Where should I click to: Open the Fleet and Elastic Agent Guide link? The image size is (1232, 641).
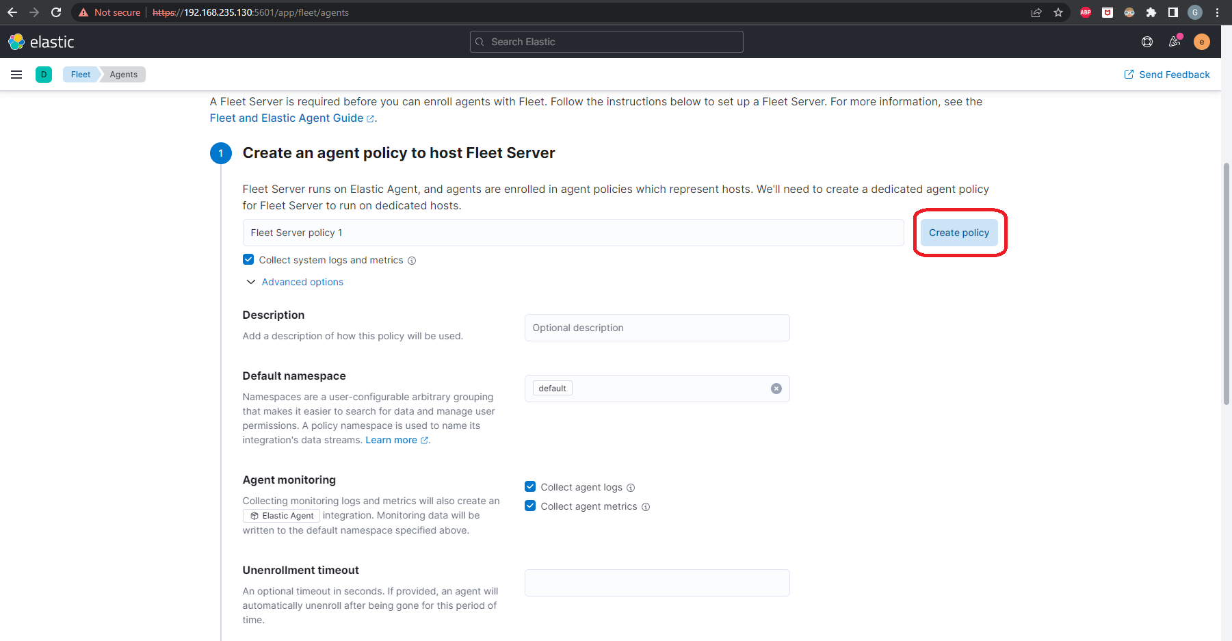[287, 118]
